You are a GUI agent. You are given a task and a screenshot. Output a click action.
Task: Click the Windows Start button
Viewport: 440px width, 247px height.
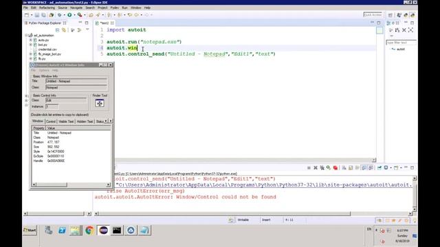pos(30,231)
